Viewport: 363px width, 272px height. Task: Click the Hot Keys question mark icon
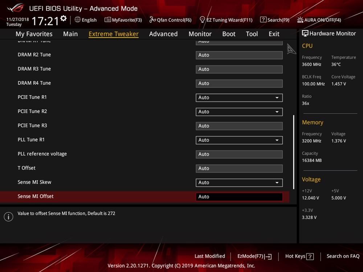pyautogui.click(x=310, y=256)
